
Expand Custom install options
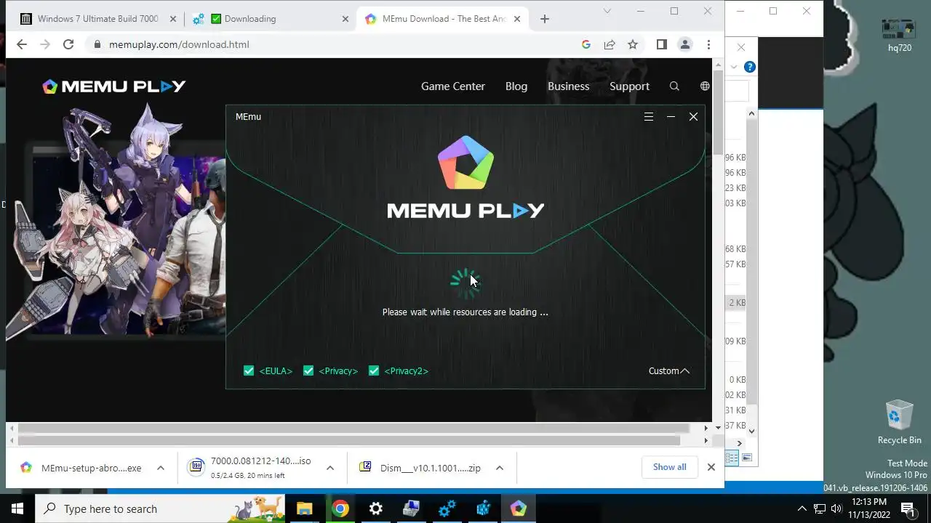(669, 370)
